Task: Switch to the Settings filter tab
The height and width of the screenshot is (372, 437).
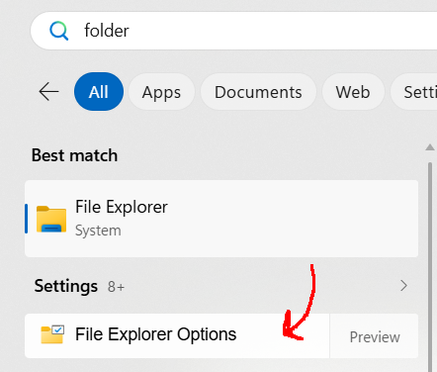Action: (x=414, y=92)
